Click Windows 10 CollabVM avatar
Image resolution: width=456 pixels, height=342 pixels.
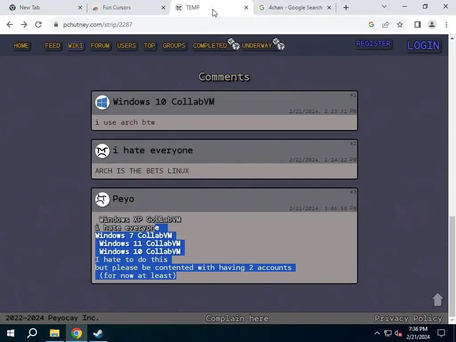pos(102,102)
